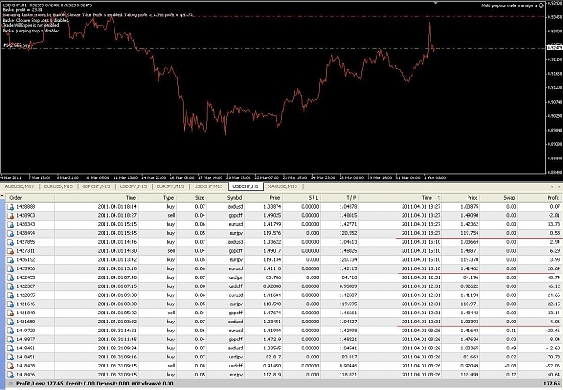Click the current price label on the chart's price axis
The image size is (563, 390).
coord(554,48)
